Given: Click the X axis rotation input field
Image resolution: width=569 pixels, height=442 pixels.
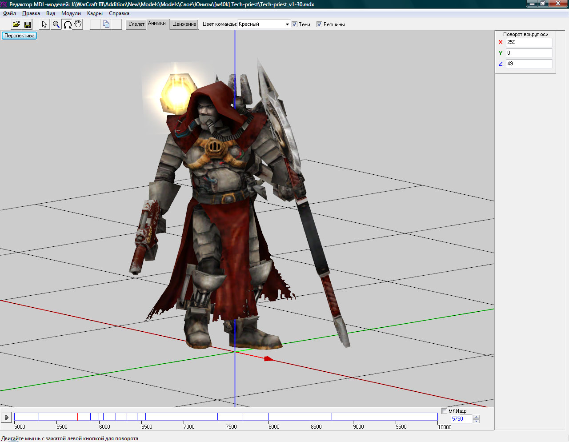Looking at the screenshot, I should (529, 42).
